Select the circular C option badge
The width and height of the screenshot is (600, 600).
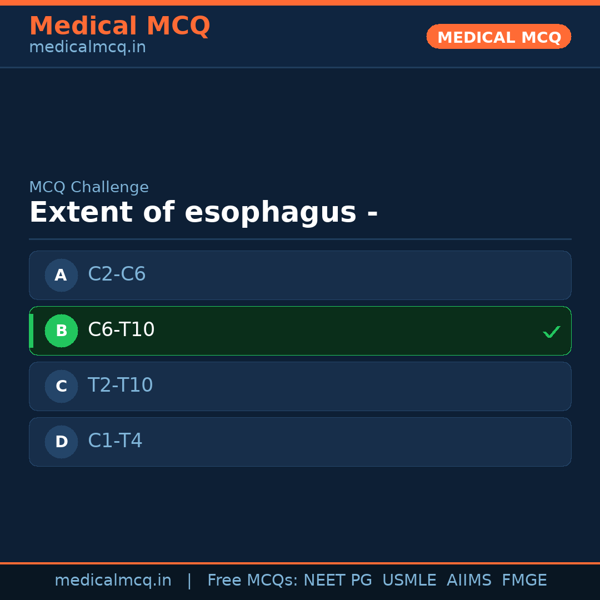[x=61, y=386]
